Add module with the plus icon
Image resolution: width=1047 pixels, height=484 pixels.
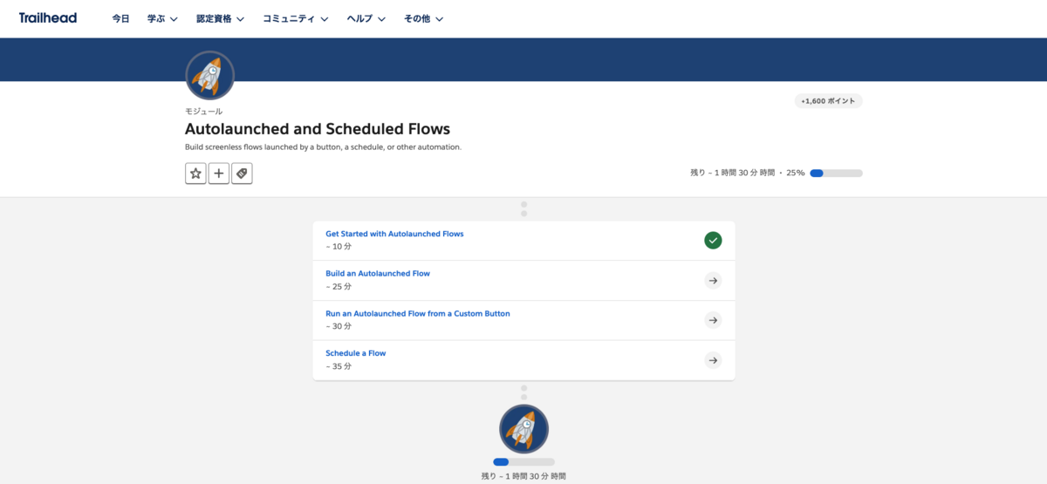click(219, 174)
